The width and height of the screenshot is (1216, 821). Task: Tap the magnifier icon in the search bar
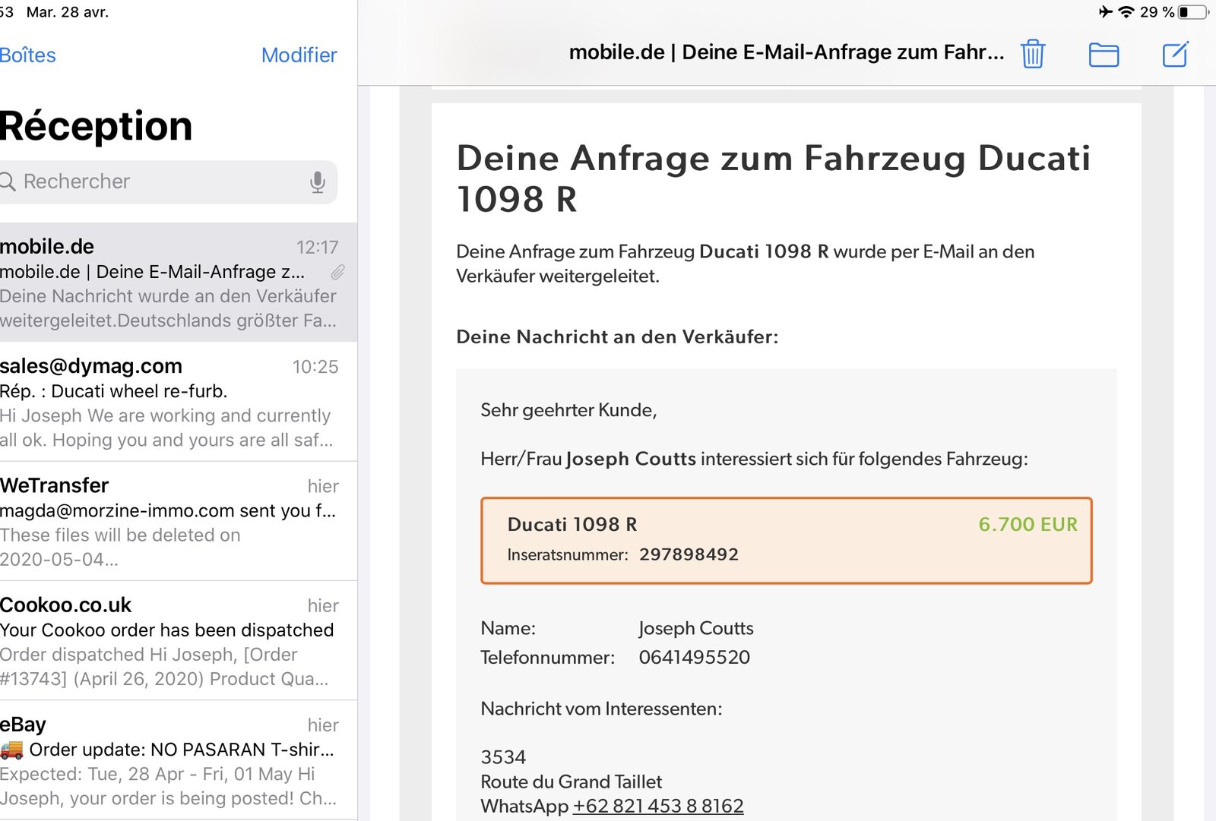(x=8, y=182)
